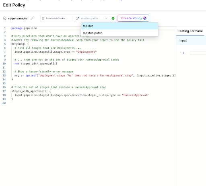Click the pencil edit icon beside rego-sample
Screen dimensions: 206x186
click(x=32, y=18)
